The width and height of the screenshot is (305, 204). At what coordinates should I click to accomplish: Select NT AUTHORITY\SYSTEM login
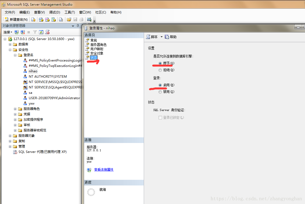48,77
